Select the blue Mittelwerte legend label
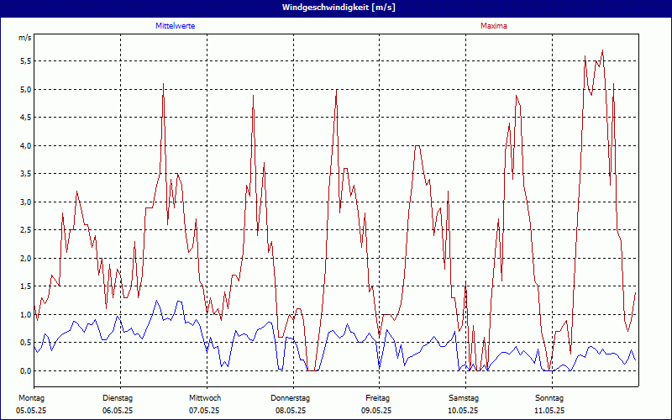 click(x=181, y=26)
